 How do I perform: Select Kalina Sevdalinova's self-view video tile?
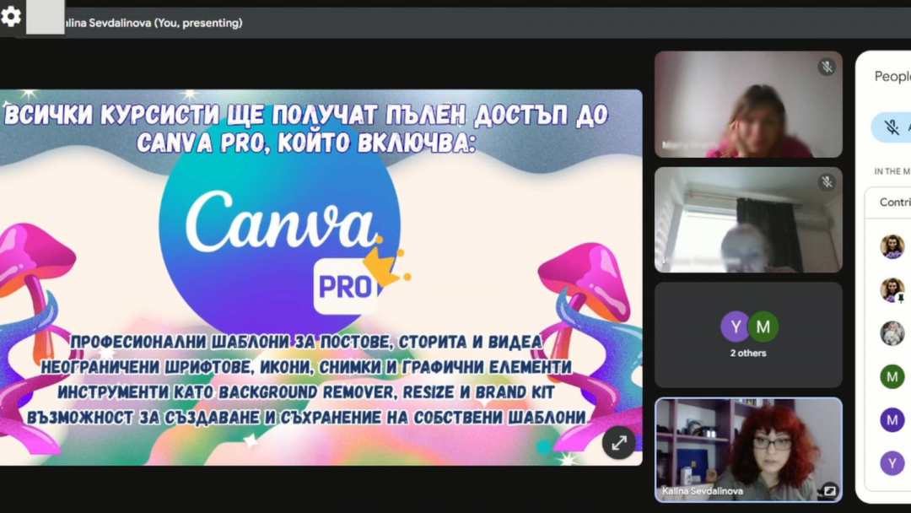(x=748, y=450)
